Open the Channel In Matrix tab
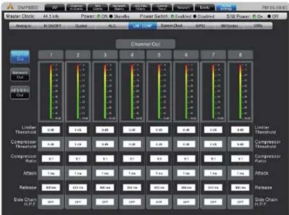 76,8
